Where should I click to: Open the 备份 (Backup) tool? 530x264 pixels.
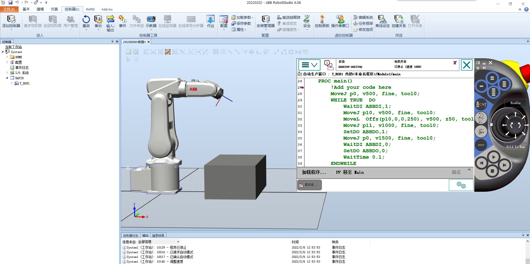click(98, 22)
